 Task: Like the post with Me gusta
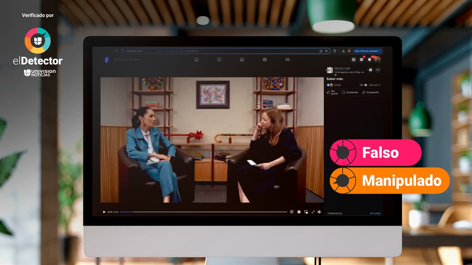click(332, 92)
